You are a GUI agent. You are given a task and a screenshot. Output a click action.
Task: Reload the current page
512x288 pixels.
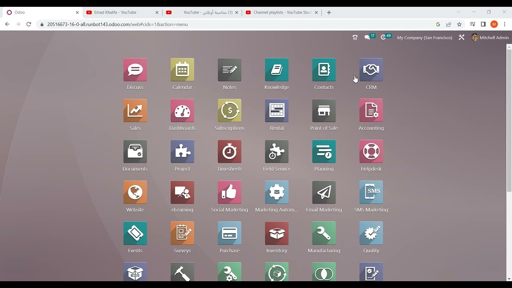pyautogui.click(x=29, y=24)
